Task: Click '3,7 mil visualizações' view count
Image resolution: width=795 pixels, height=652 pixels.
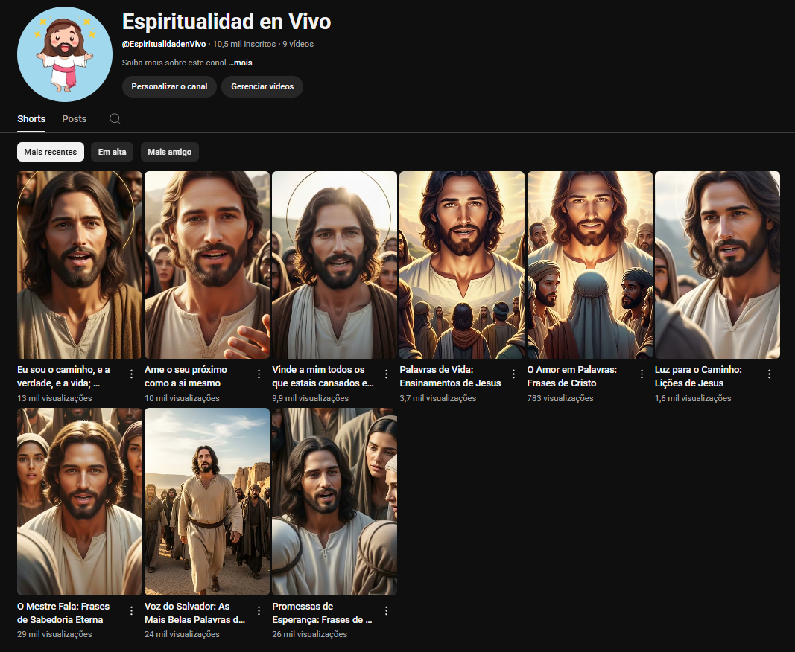Action: coord(438,398)
